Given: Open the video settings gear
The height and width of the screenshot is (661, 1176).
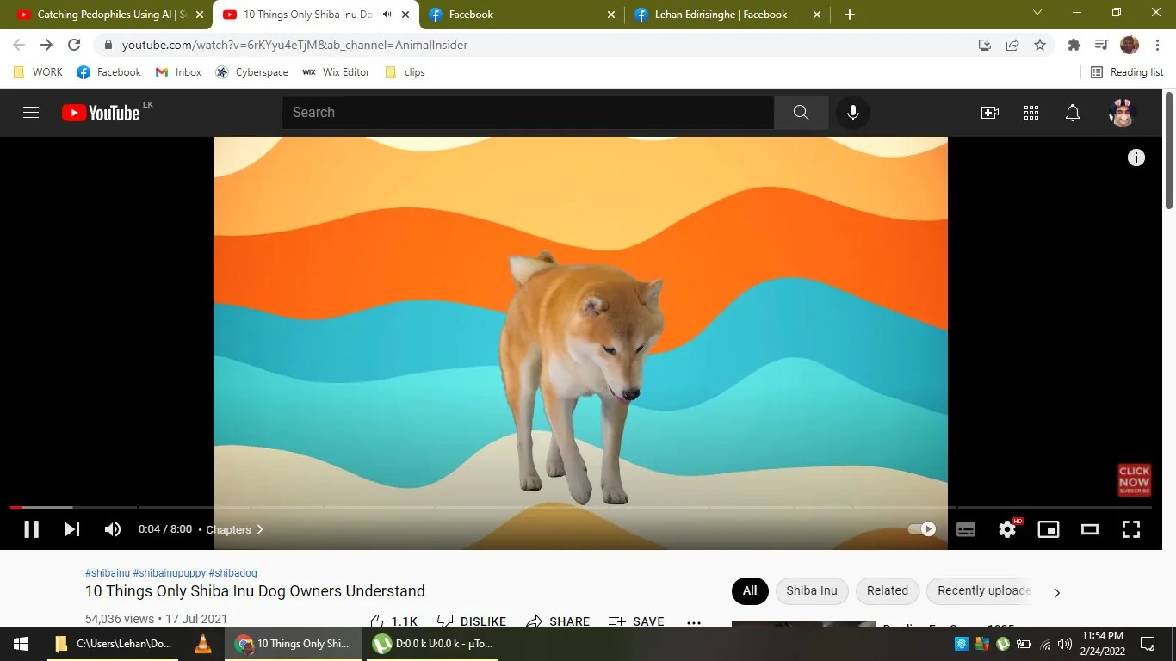Looking at the screenshot, I should pos(1006,529).
